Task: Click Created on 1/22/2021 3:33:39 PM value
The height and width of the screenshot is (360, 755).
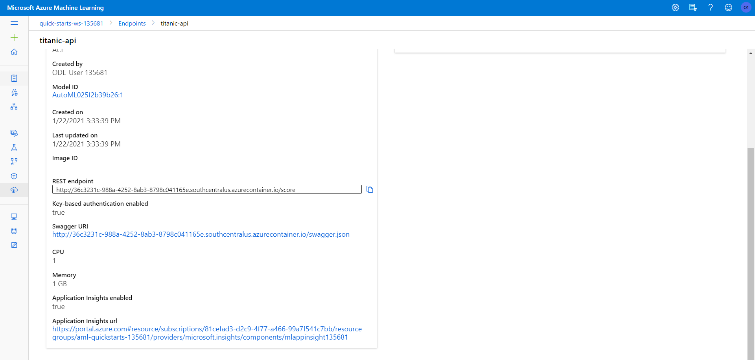Action: [87, 121]
